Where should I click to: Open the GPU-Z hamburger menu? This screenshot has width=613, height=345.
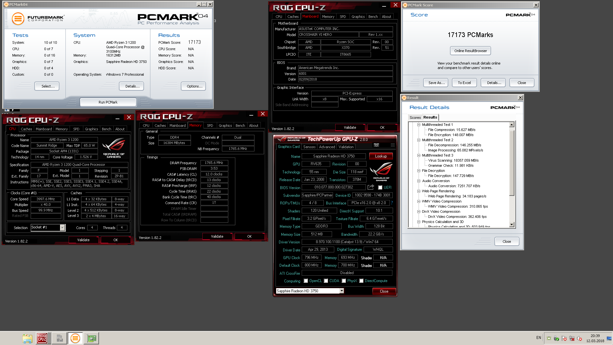[393, 145]
